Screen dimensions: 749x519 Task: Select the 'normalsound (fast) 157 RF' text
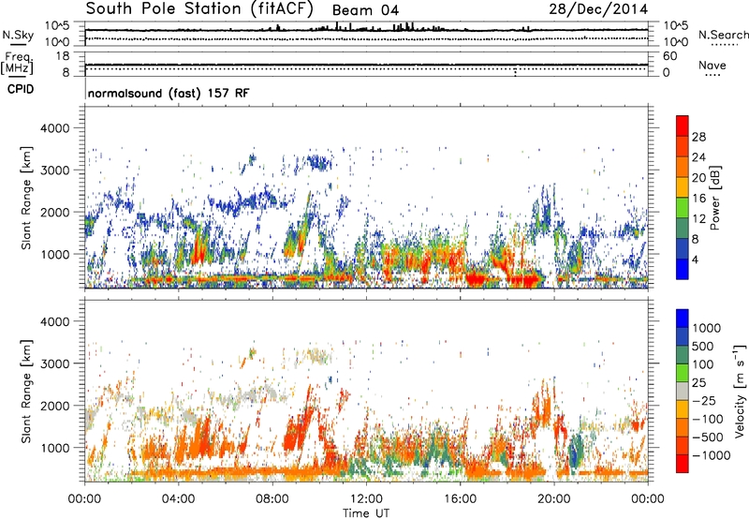169,93
